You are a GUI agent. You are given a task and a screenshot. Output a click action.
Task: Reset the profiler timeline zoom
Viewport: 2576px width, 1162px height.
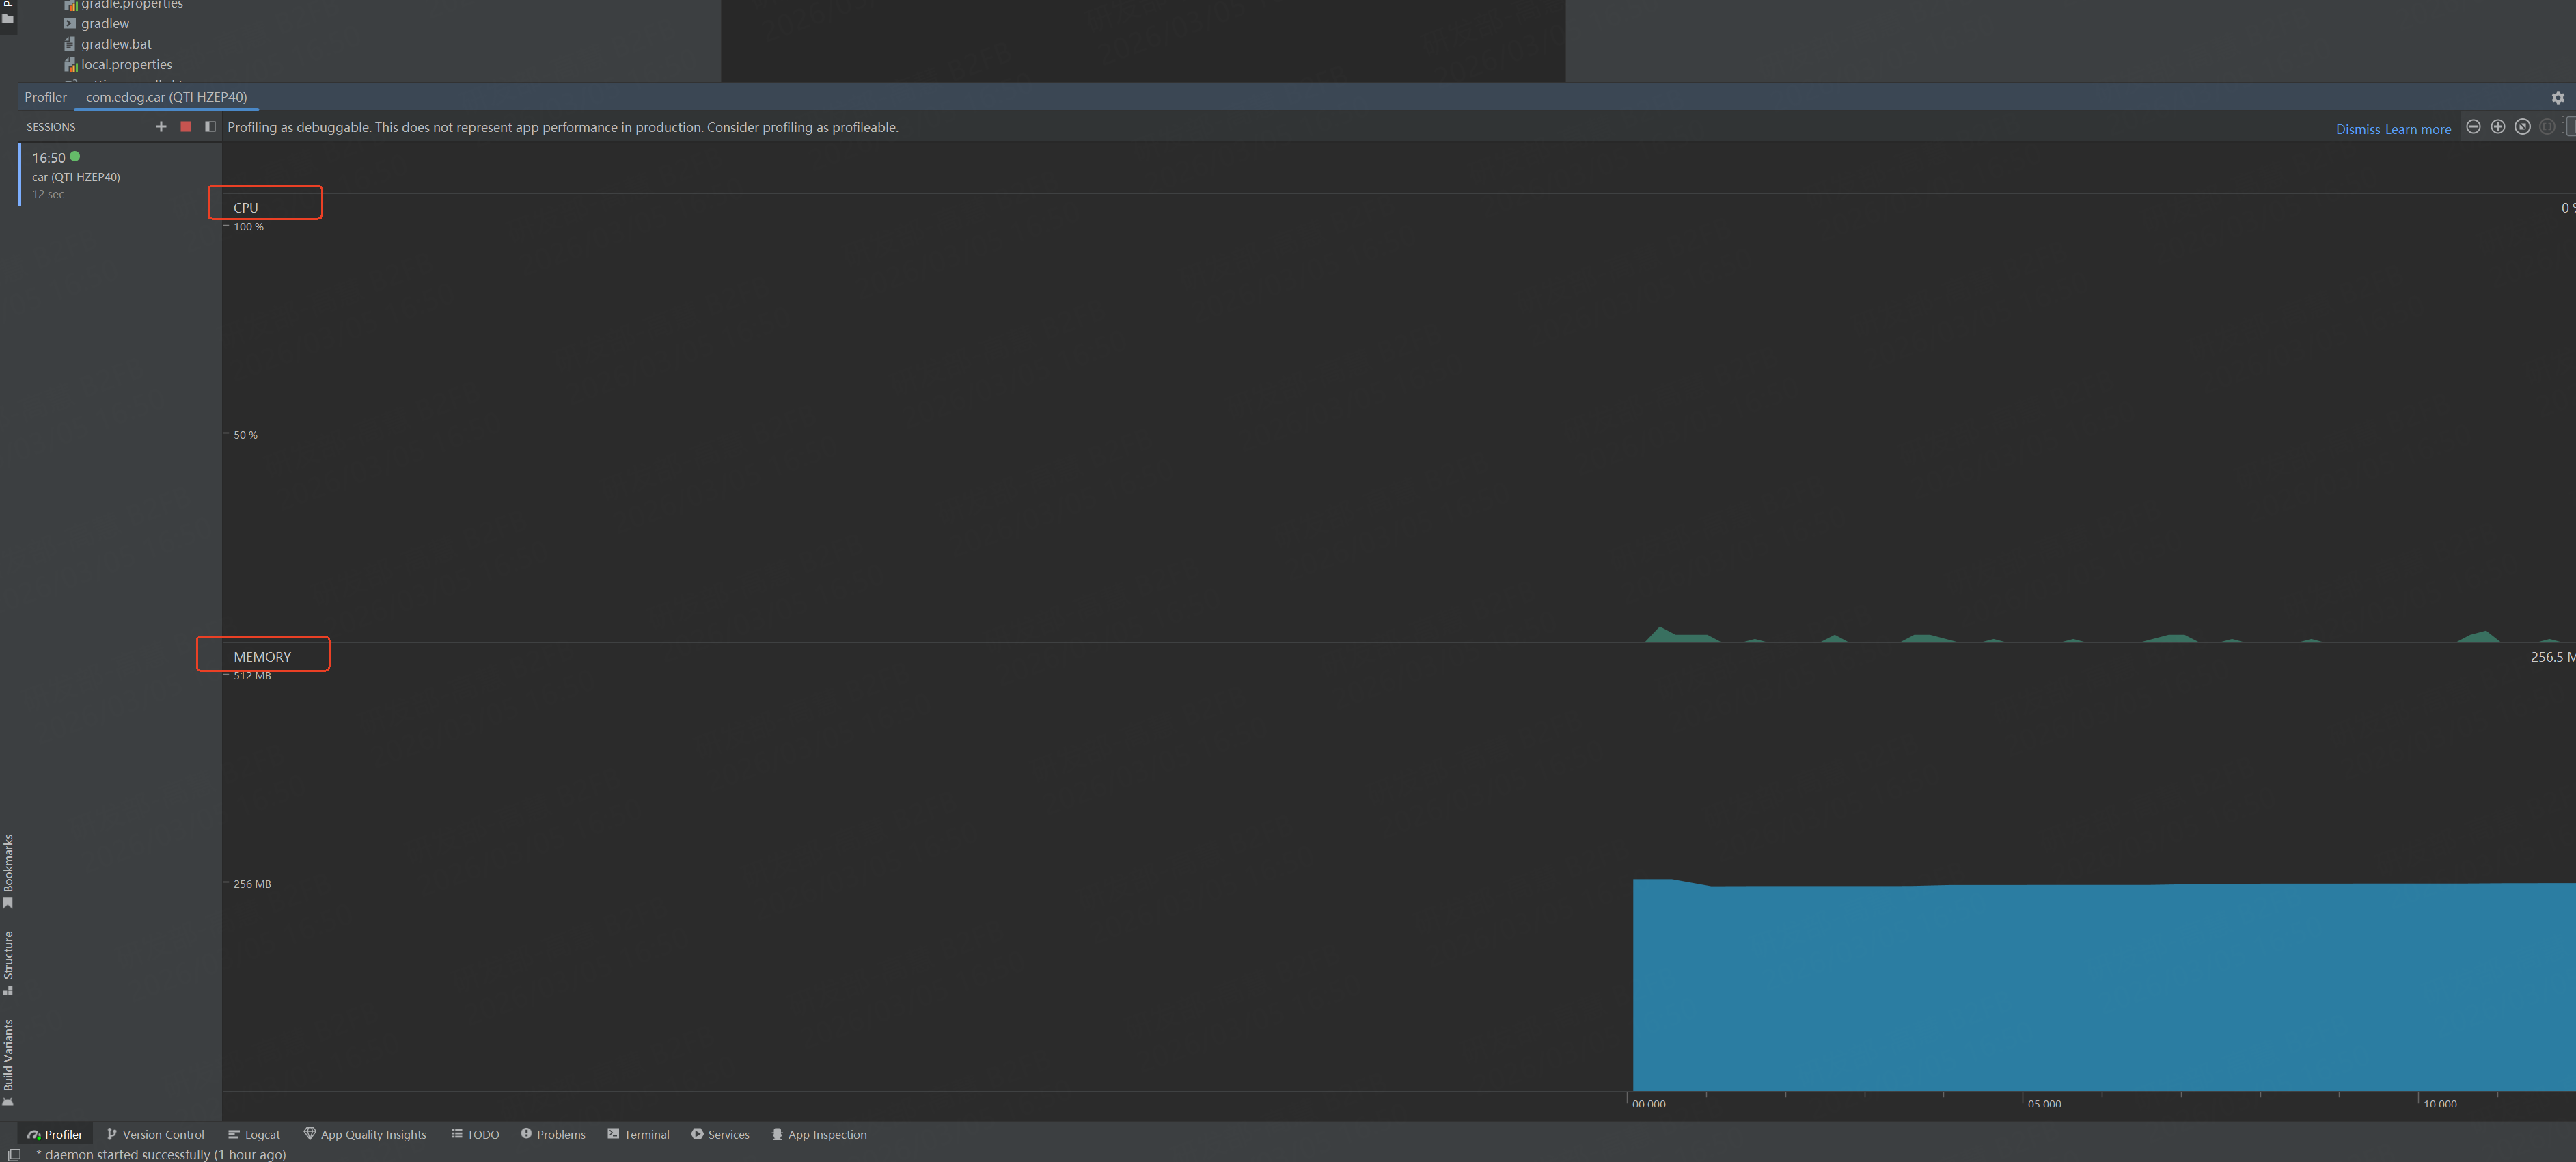point(2523,127)
